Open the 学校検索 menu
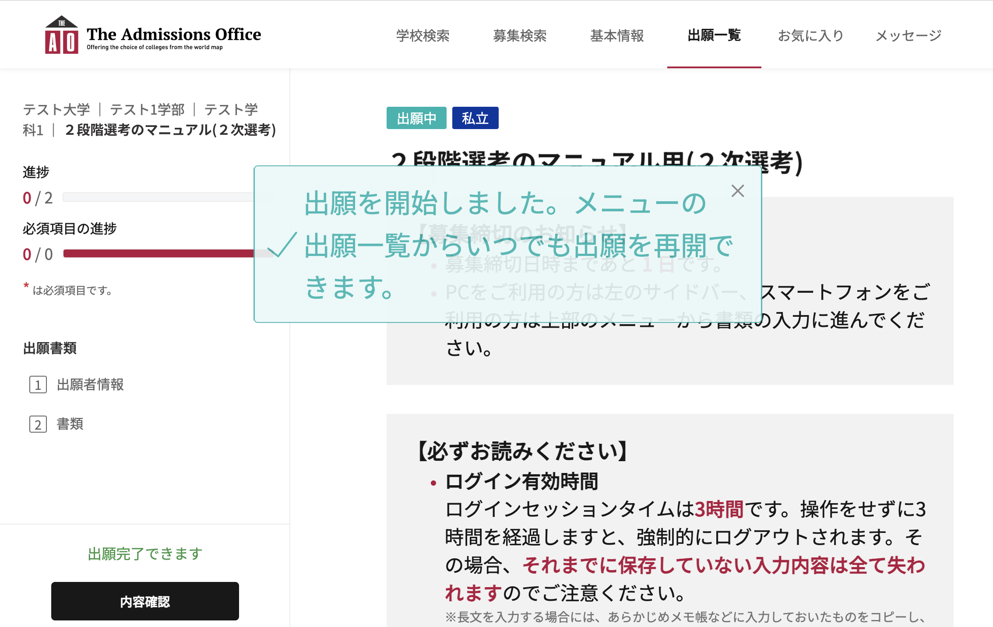This screenshot has width=993, height=627. pyautogui.click(x=423, y=35)
